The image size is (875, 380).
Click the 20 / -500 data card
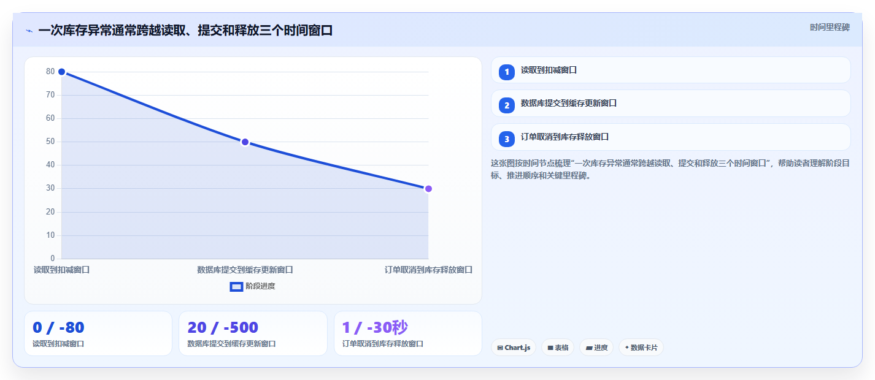[253, 333]
